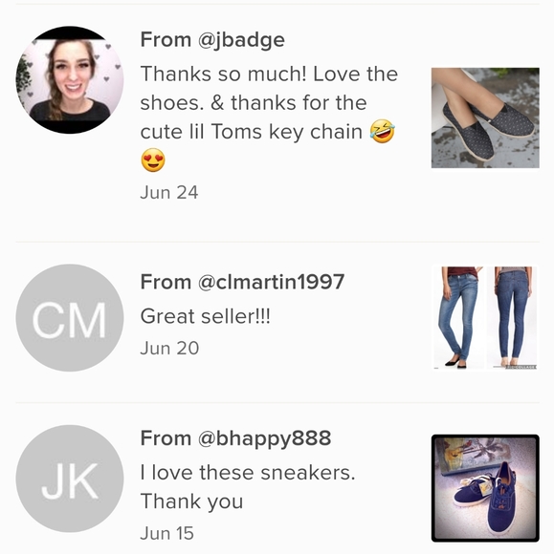View the gray Toms slip-on shoes listing thumbnail

pyautogui.click(x=485, y=117)
